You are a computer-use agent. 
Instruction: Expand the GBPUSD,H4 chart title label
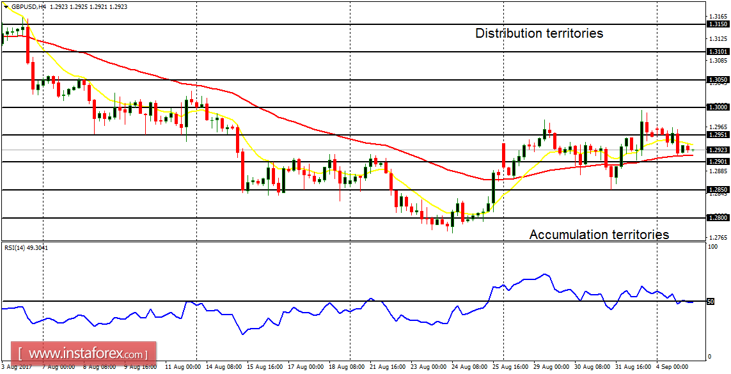coord(29,6)
